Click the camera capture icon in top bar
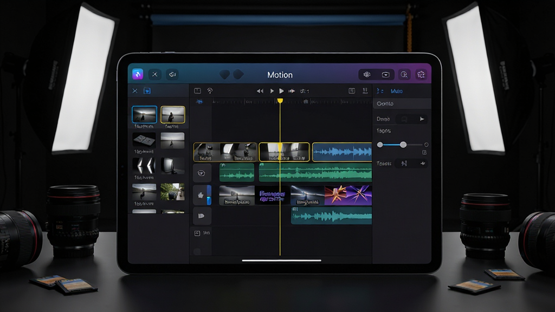 pyautogui.click(x=385, y=74)
